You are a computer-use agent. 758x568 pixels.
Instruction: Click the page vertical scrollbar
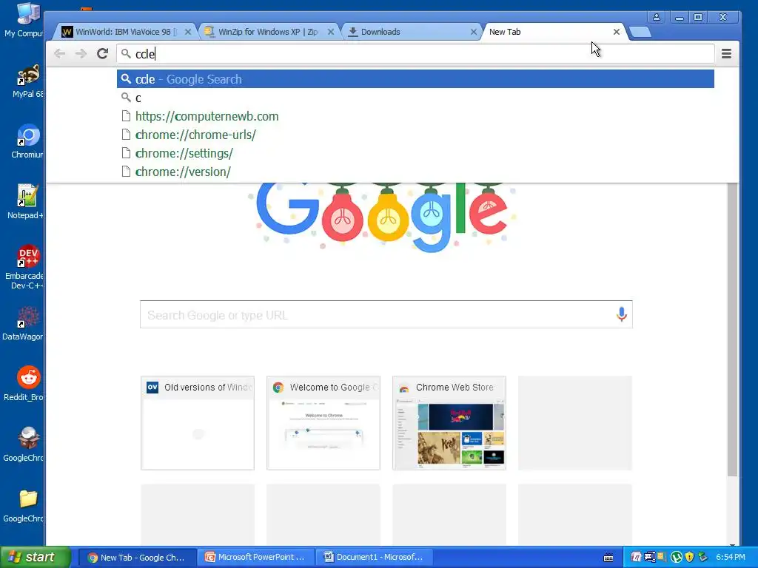[732, 328]
